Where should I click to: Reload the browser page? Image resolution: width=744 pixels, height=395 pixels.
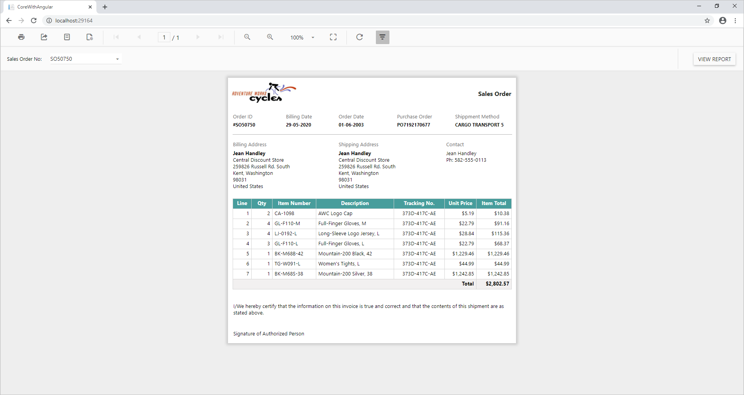(34, 21)
